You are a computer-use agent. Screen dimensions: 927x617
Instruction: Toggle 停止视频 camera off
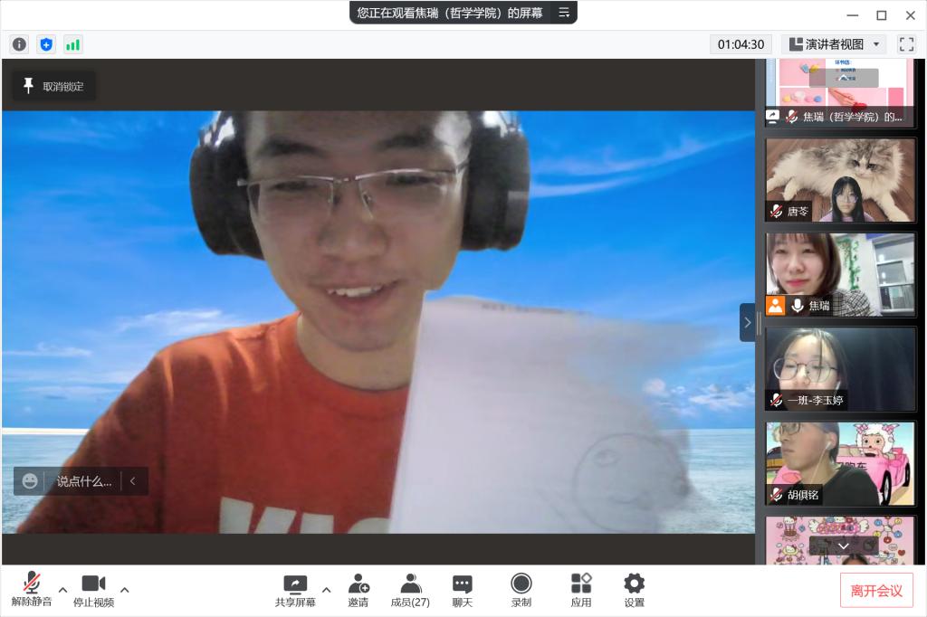point(93,590)
